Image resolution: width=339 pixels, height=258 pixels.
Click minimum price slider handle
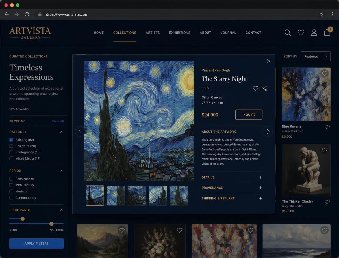point(23,219)
